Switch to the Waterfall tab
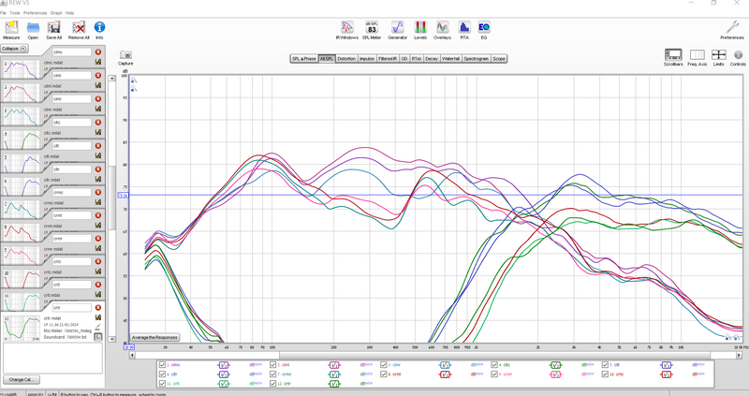Screen dimensions: 749x396 click(x=450, y=59)
